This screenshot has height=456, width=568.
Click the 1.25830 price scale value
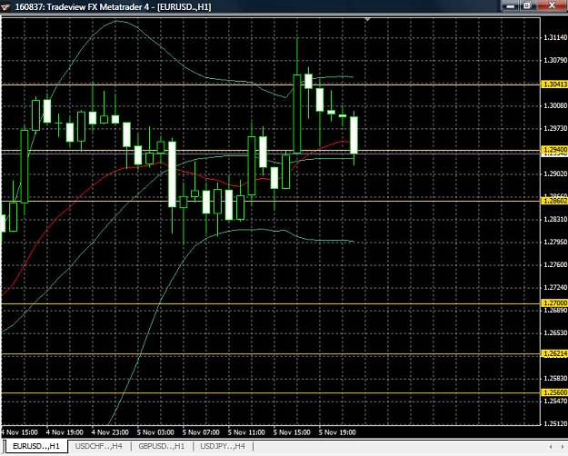point(555,379)
